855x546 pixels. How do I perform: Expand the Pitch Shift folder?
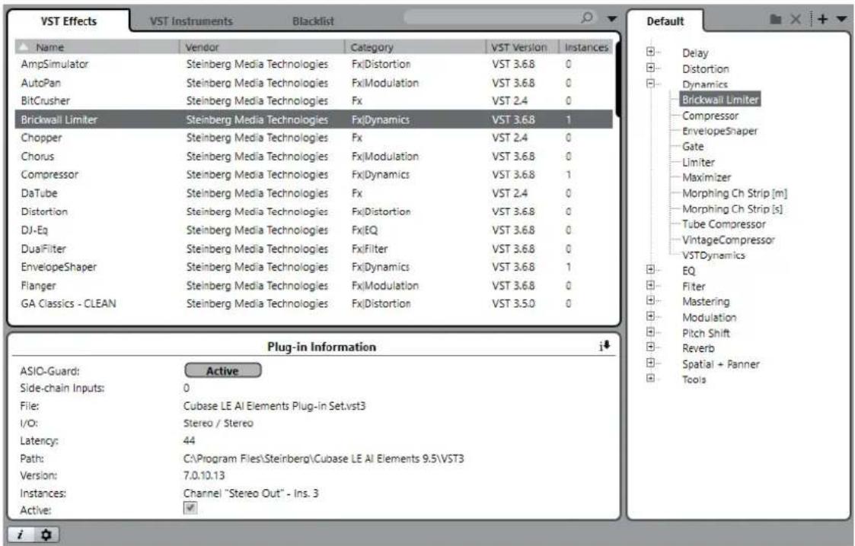(x=650, y=332)
